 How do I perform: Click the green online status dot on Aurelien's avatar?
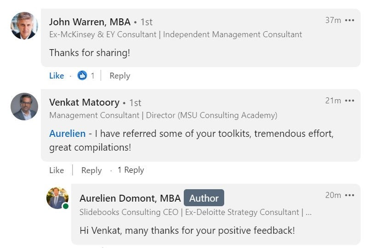coord(66,206)
